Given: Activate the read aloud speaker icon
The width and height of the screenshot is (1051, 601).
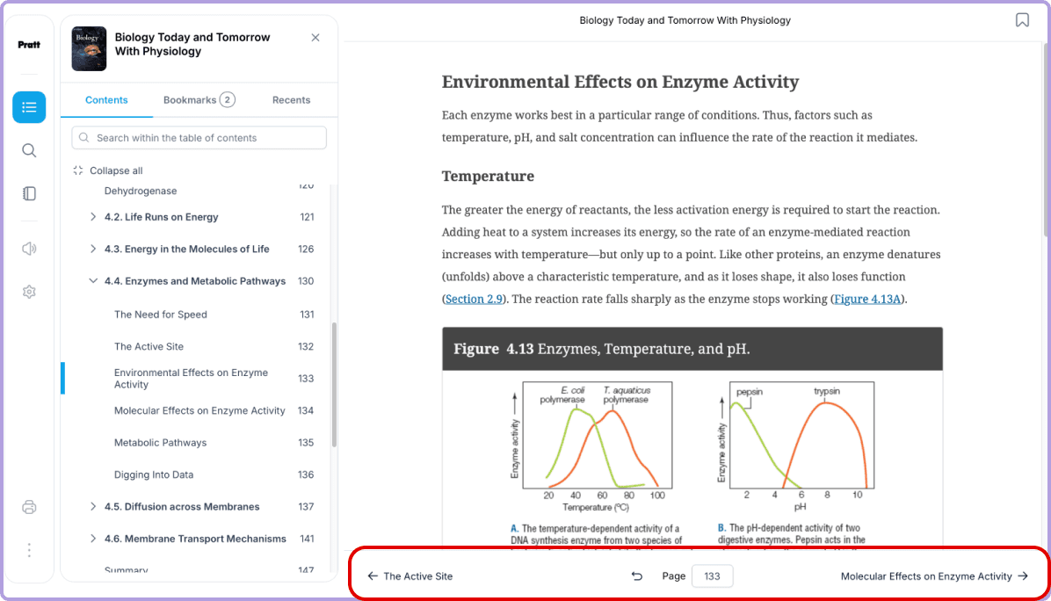Looking at the screenshot, I should coord(29,249).
